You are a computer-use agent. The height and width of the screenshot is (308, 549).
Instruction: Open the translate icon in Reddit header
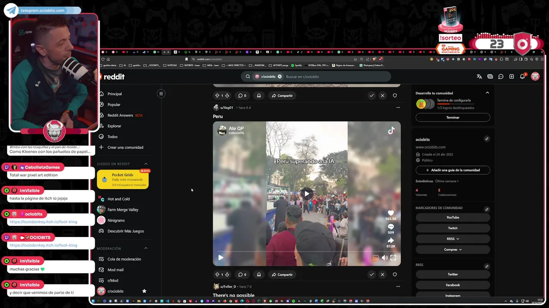[479, 77]
